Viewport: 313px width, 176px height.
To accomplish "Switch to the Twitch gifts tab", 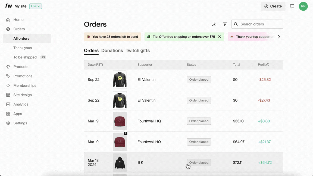I will pos(137,51).
